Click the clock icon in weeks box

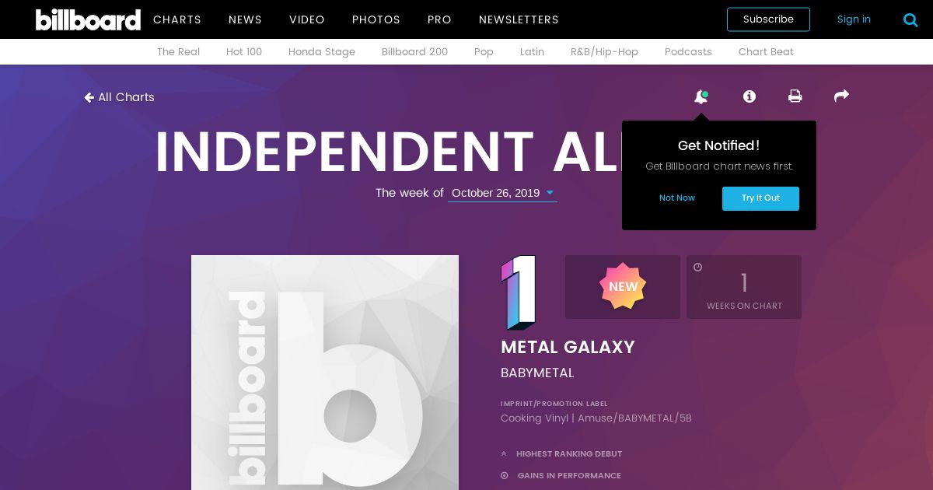tap(697, 267)
